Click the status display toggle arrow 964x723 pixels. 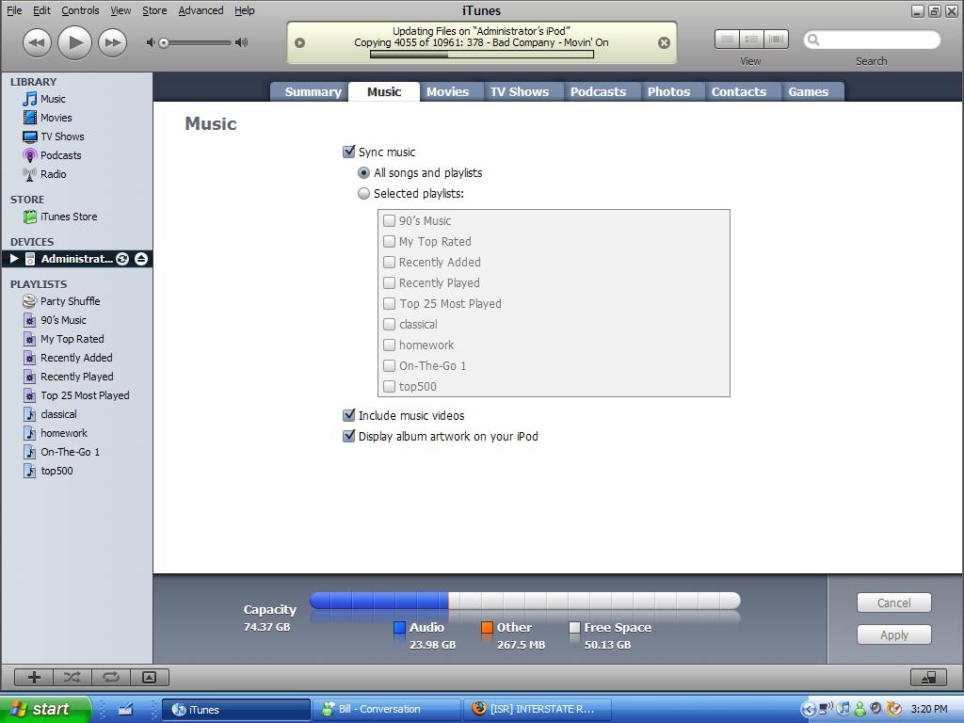(x=300, y=43)
